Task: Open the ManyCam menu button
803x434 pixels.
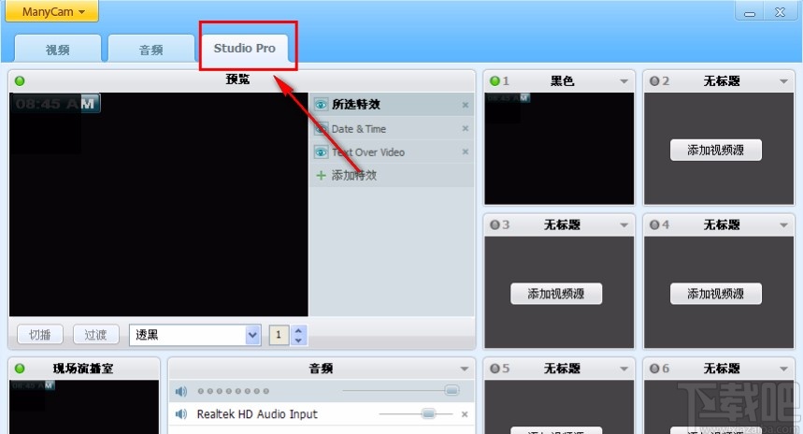Action: coord(51,11)
